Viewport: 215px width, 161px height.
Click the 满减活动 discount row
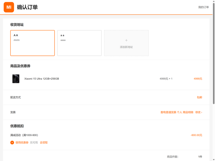coord(106,135)
